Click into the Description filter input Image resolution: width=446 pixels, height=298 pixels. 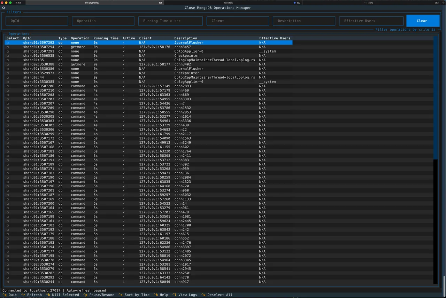pos(304,21)
